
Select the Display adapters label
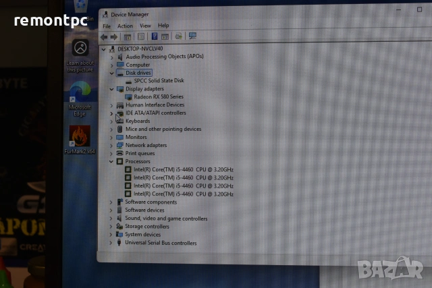tap(144, 89)
